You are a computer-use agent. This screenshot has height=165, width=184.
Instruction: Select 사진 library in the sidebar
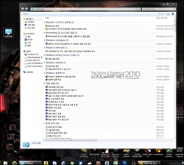(x=28, y=42)
